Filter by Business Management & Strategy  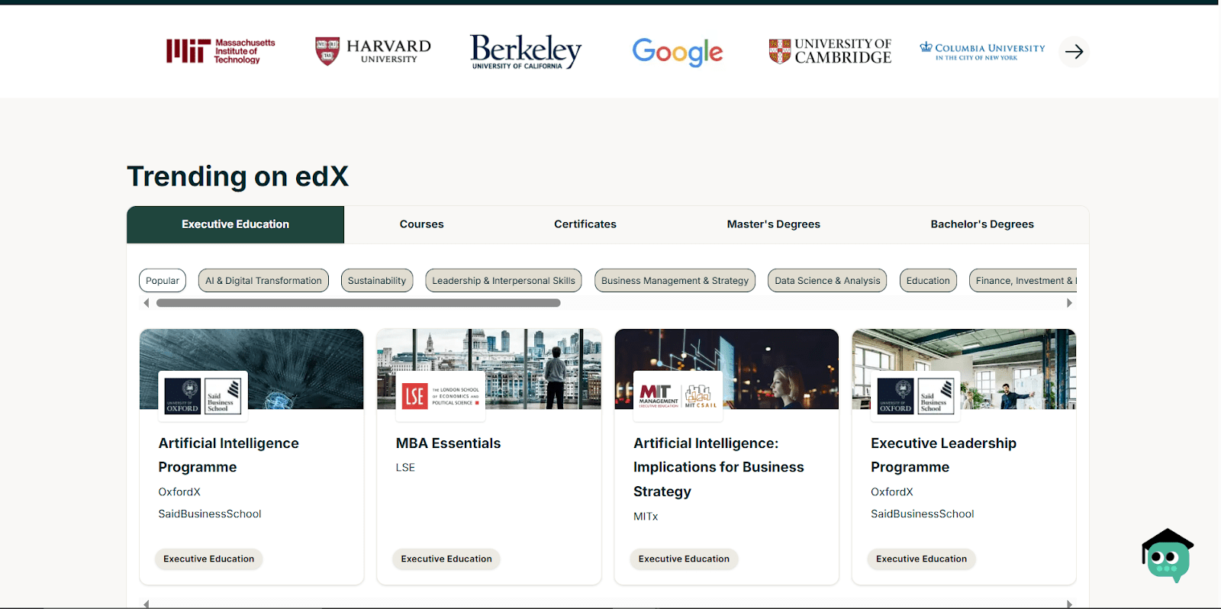coord(675,281)
